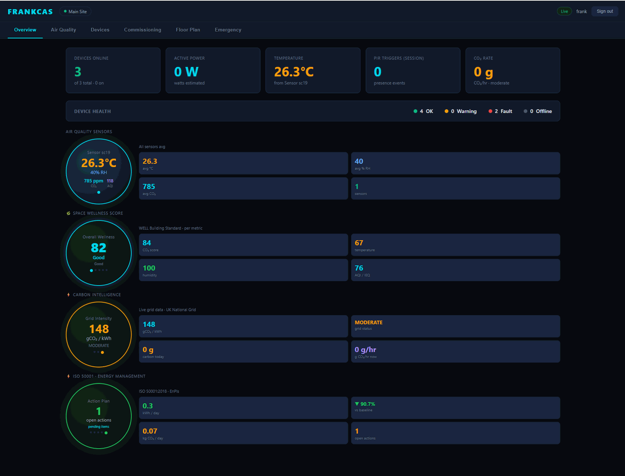
Task: Click the 67 temperature score tile
Action: point(455,245)
